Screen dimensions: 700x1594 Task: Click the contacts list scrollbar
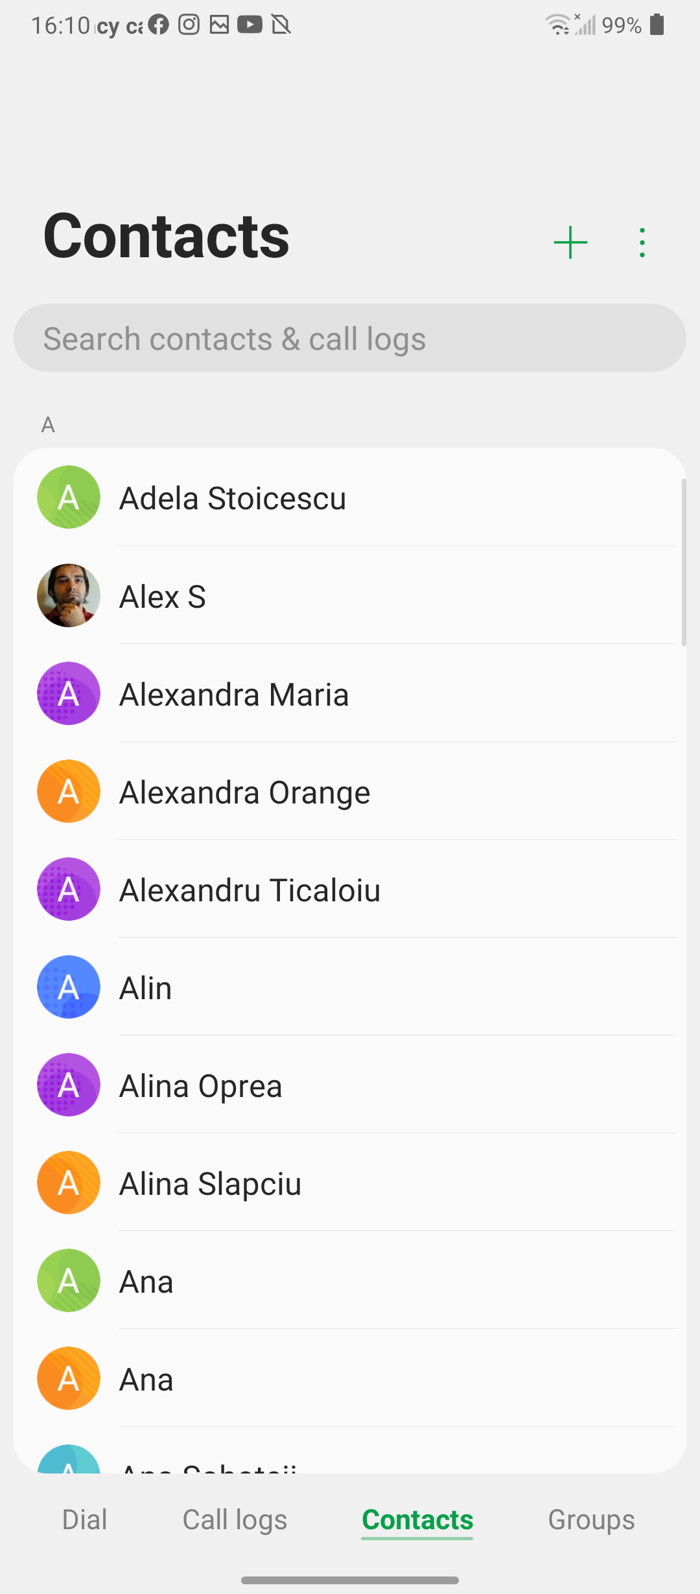click(683, 562)
